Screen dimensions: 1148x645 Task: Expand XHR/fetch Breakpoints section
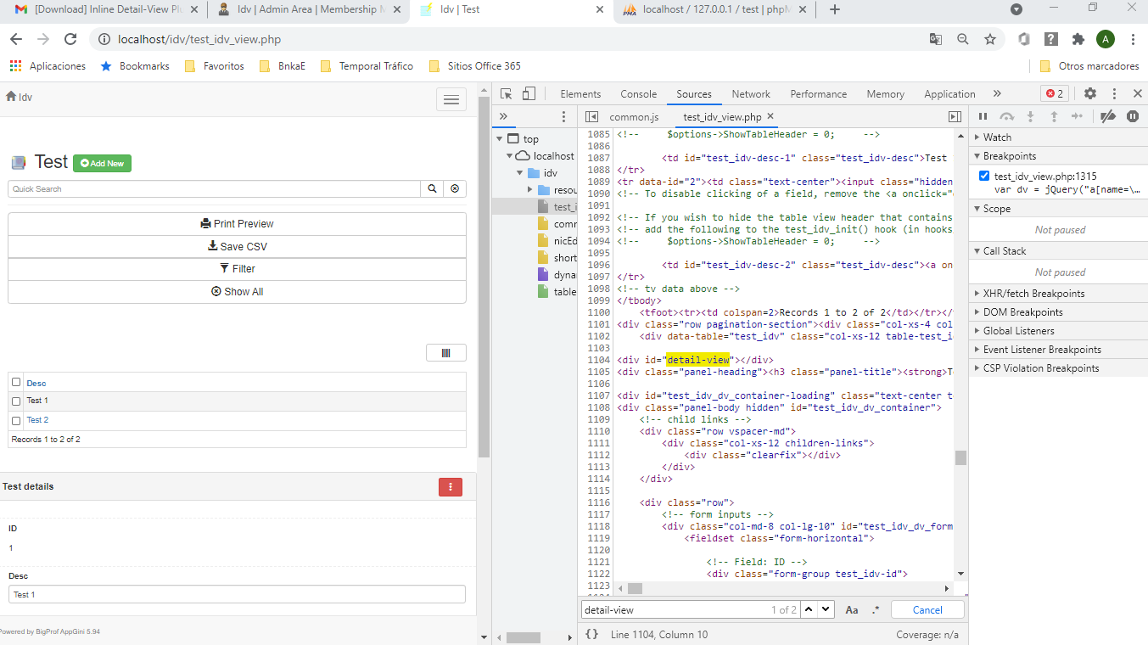(x=1058, y=293)
